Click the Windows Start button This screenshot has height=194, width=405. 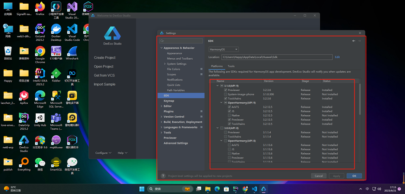[x=142, y=189]
